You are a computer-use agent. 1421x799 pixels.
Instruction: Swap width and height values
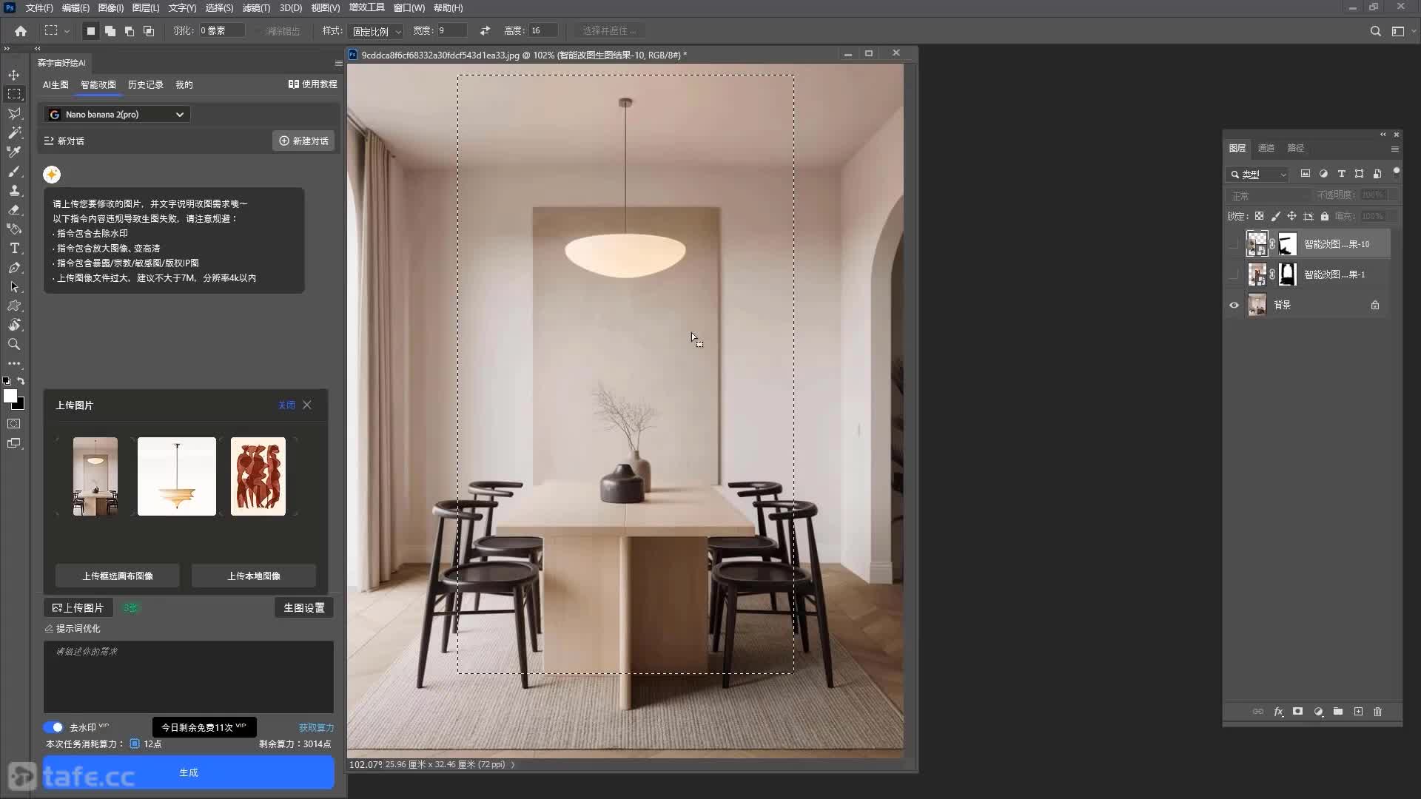click(485, 30)
